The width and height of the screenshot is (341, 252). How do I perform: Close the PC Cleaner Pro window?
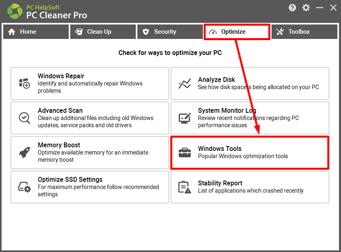click(333, 8)
